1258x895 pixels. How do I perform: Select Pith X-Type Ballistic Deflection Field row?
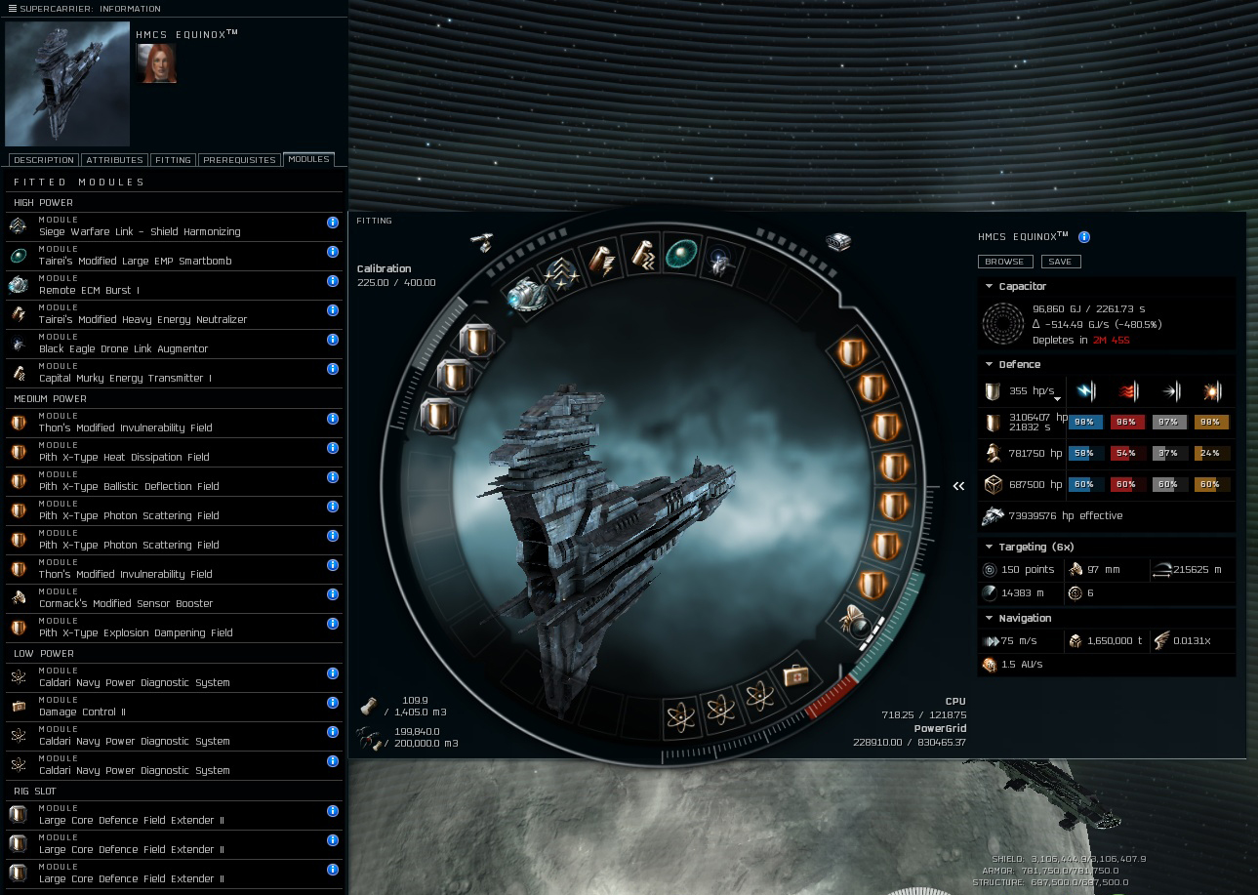pyautogui.click(x=174, y=481)
